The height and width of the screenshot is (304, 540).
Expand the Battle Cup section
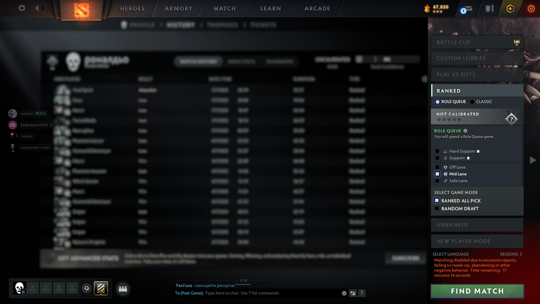477,42
